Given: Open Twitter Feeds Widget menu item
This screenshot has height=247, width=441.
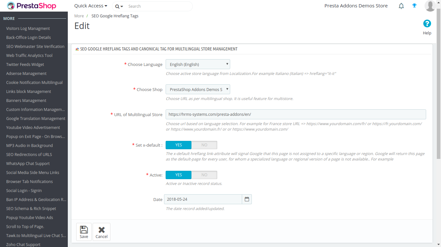Looking at the screenshot, I should tap(25, 64).
